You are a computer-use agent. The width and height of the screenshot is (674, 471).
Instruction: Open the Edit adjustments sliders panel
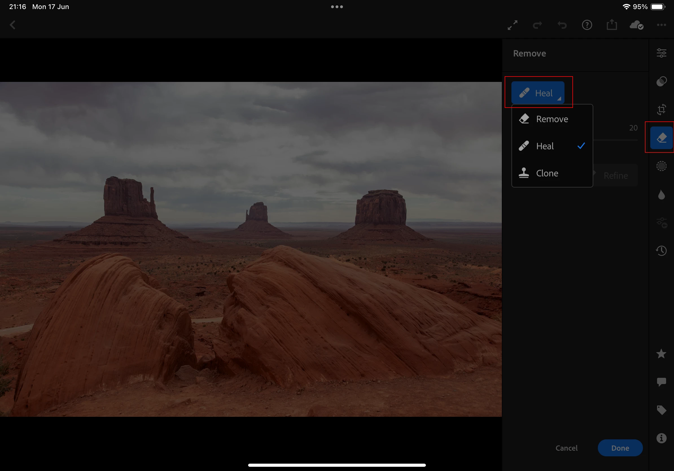click(661, 53)
